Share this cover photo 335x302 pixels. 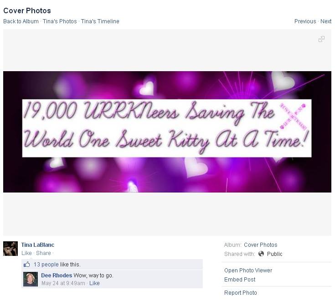(x=43, y=253)
